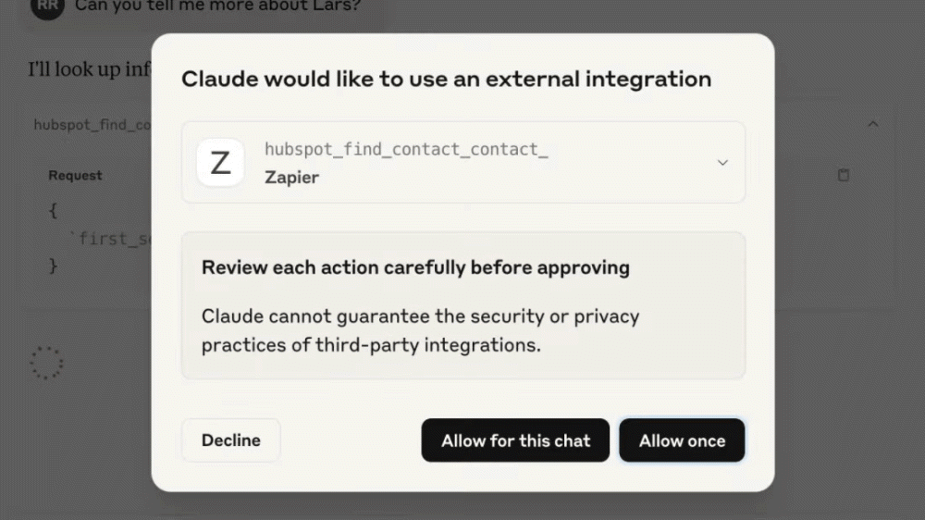Collapse the hubspot tool call panel chevron
The width and height of the screenshot is (925, 520).
click(871, 124)
